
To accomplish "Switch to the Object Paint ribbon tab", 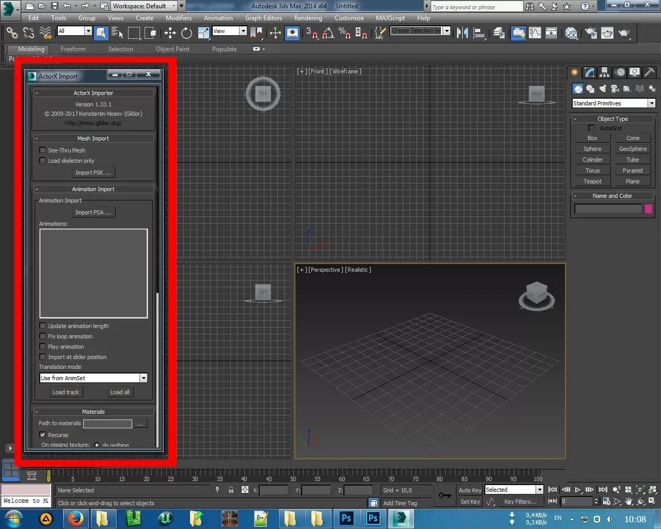I will (x=172, y=49).
